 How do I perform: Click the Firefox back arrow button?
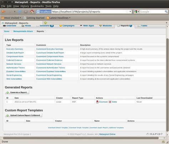coord(3,12)
